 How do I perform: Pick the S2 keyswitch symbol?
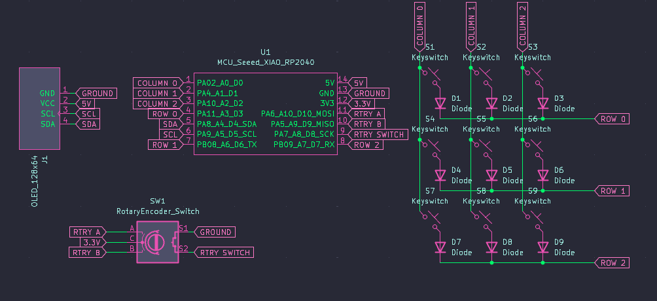click(x=483, y=78)
